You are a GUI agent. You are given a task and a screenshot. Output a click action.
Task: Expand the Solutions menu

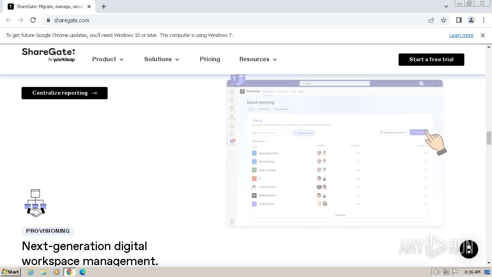[162, 59]
